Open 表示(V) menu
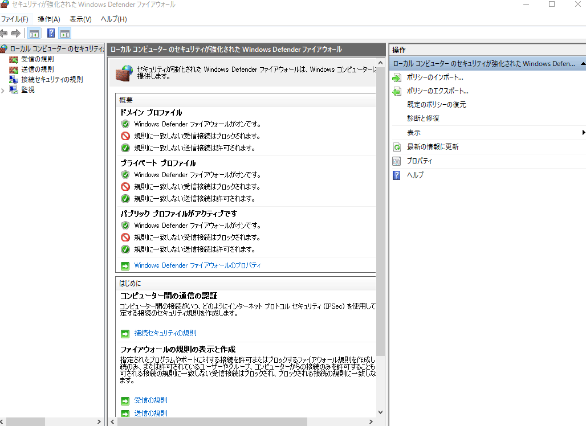Viewport: 586px width, 426px height. tap(80, 19)
